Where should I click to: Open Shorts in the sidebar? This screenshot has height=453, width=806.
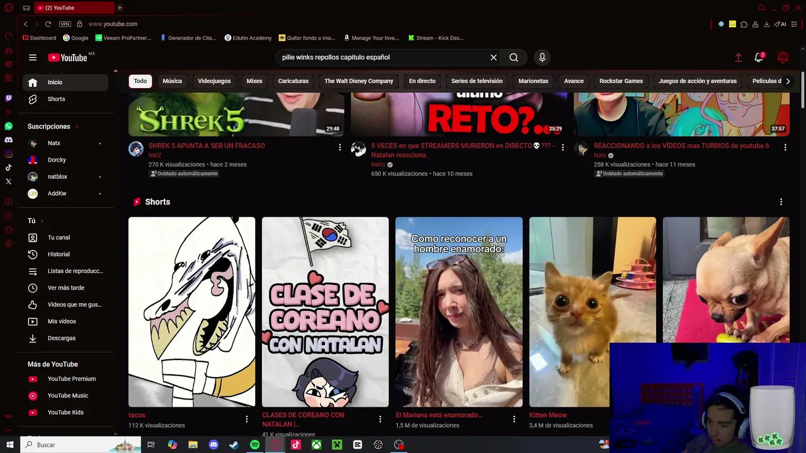click(x=65, y=99)
